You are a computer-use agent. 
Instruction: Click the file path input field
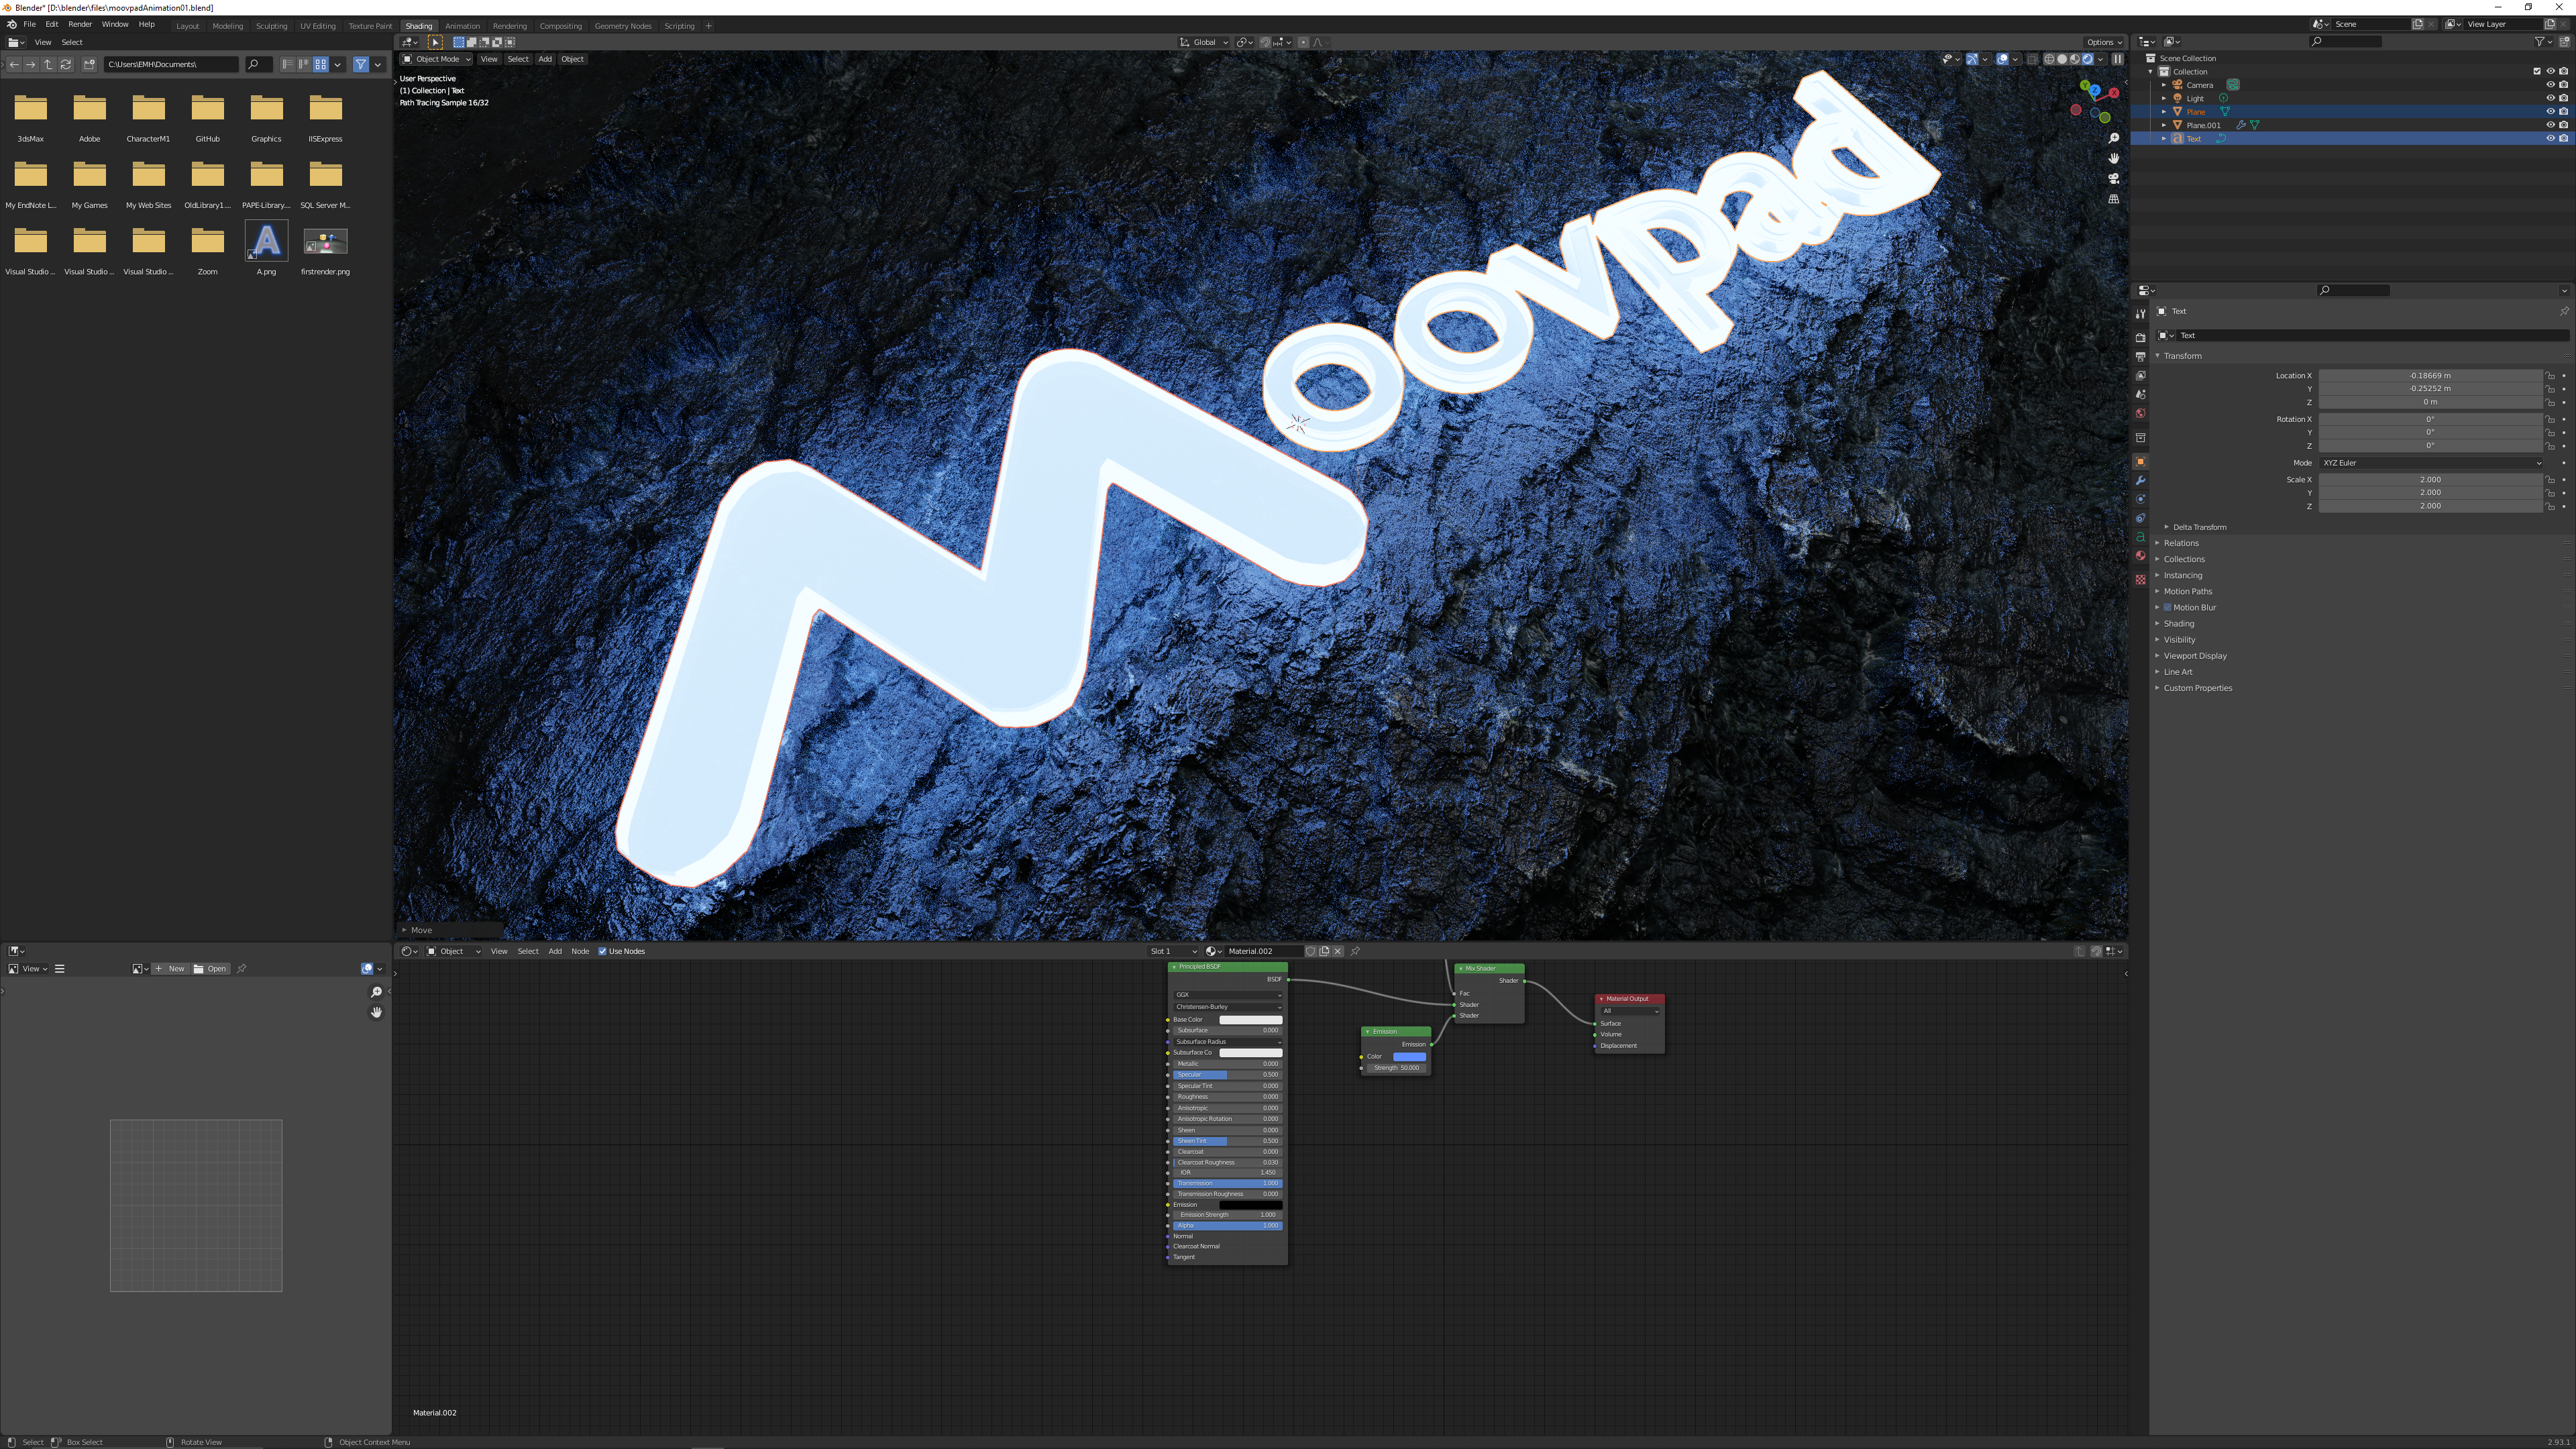pos(171,64)
